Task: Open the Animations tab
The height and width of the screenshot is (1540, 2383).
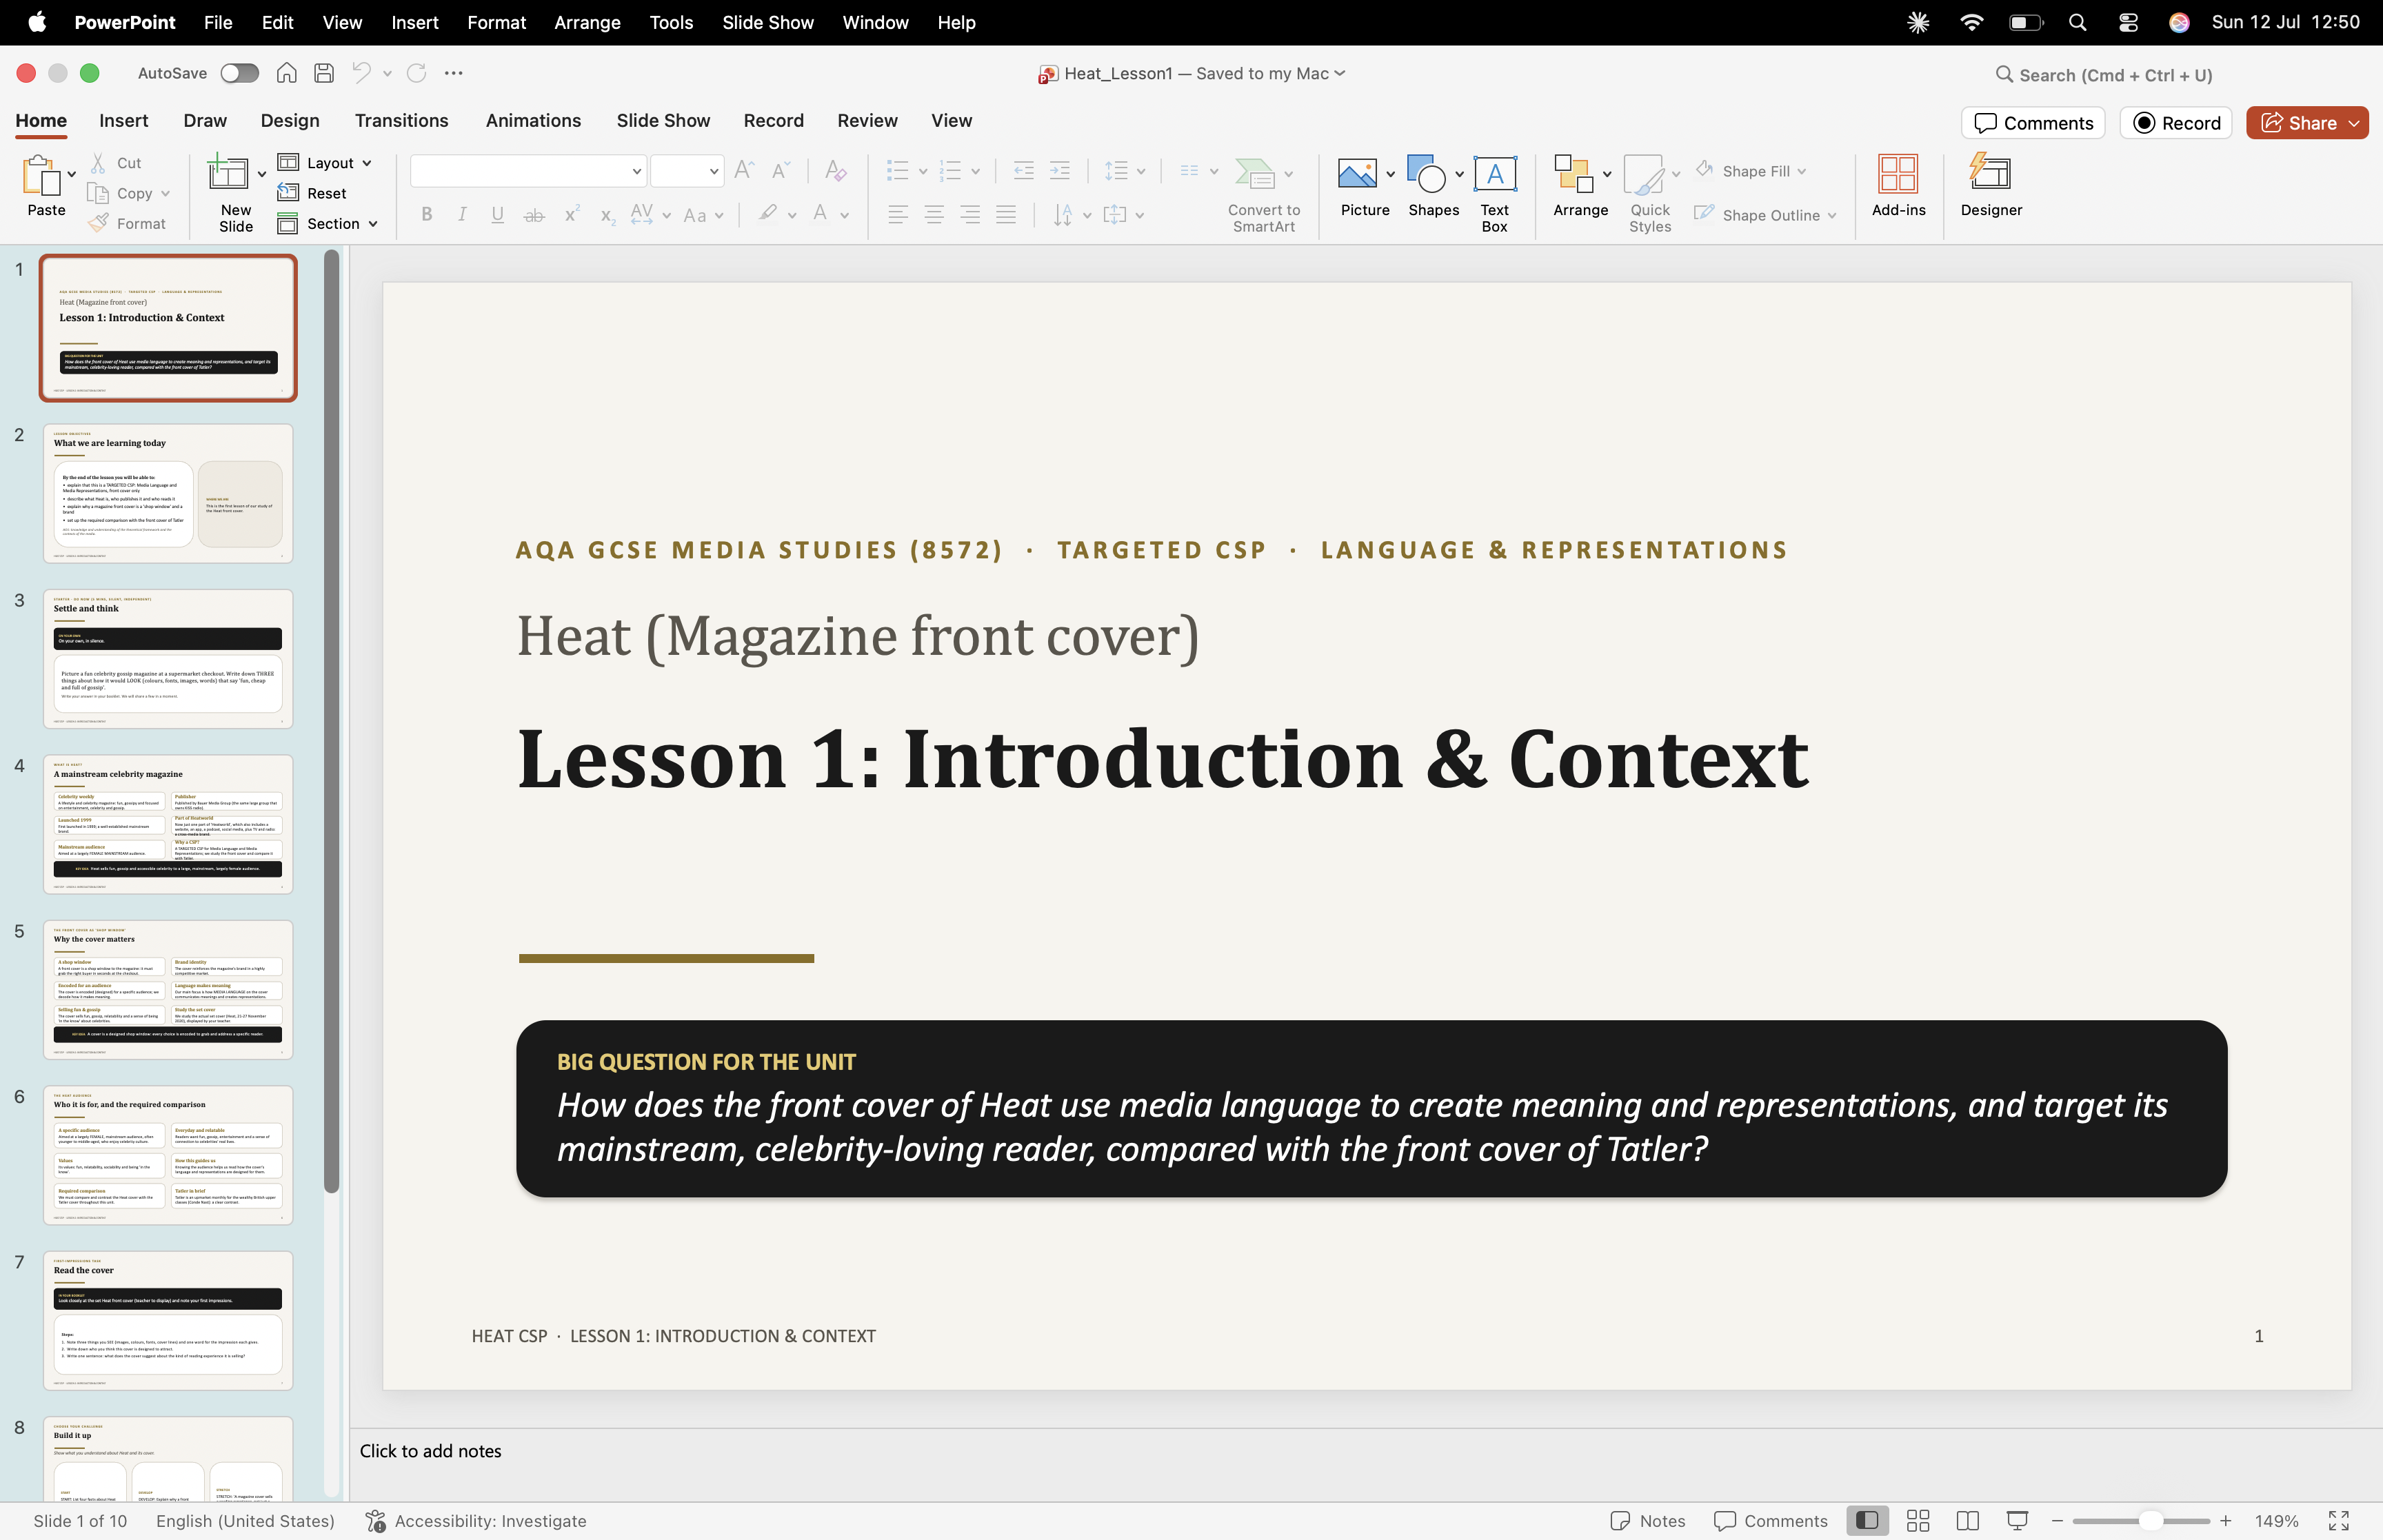Action: pyautogui.click(x=533, y=120)
